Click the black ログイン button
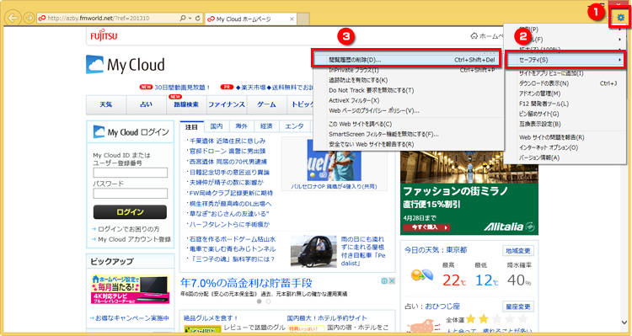The width and height of the screenshot is (632, 336). click(x=130, y=212)
